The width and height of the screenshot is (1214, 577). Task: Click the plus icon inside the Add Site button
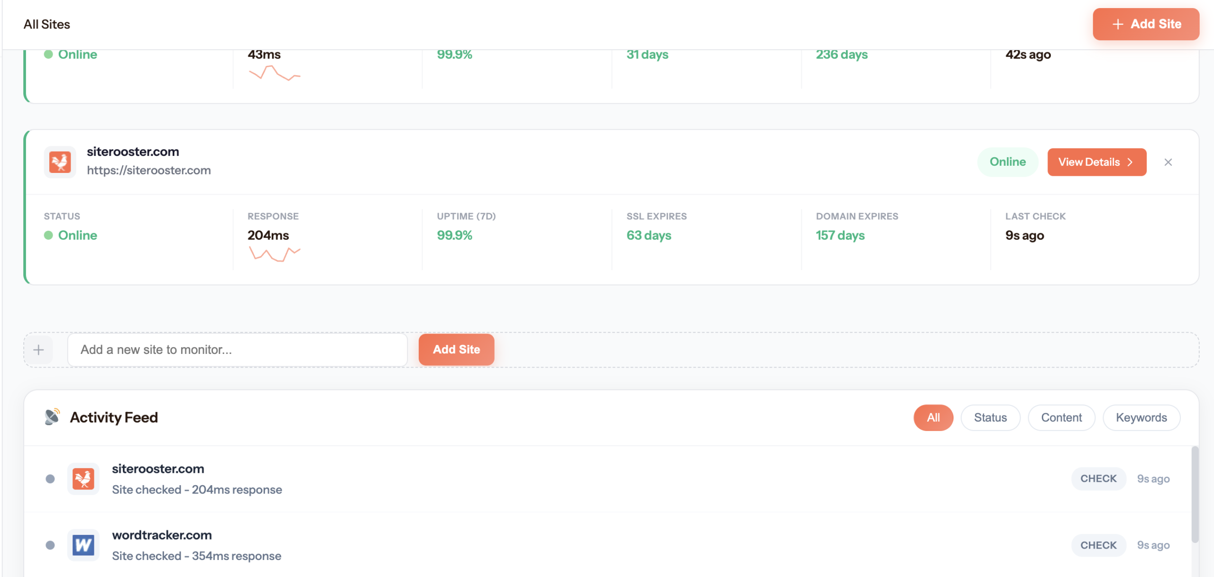tap(1118, 24)
